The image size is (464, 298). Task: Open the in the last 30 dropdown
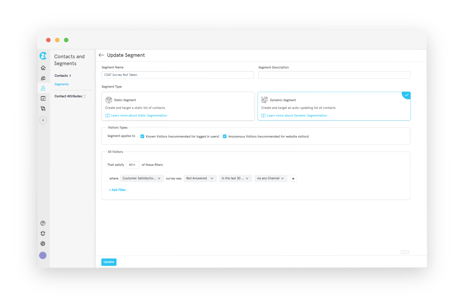[x=235, y=178]
